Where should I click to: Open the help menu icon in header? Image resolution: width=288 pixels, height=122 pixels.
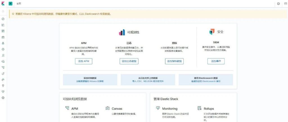[278, 4]
